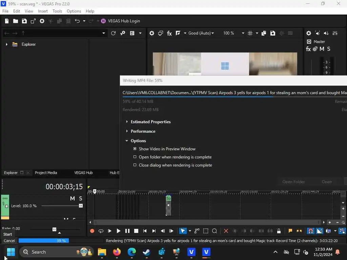Delete with the red X icon
The width and height of the screenshot is (347, 260).
click(226, 231)
